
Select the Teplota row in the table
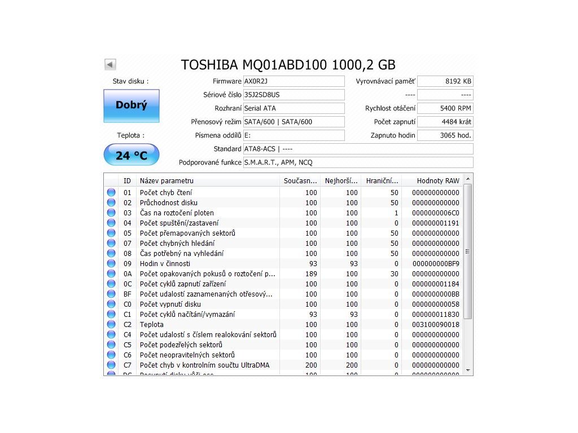point(283,324)
